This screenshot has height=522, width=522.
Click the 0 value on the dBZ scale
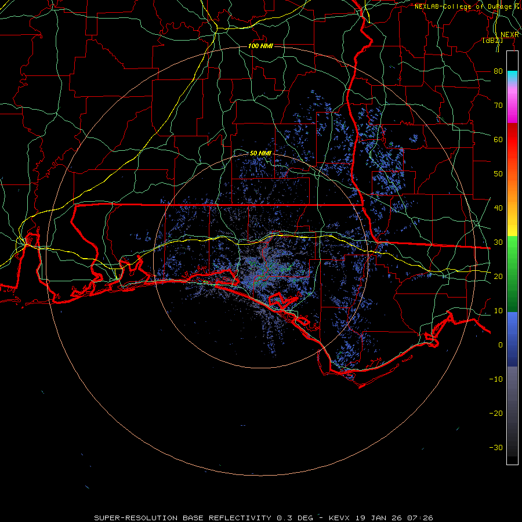(x=501, y=345)
